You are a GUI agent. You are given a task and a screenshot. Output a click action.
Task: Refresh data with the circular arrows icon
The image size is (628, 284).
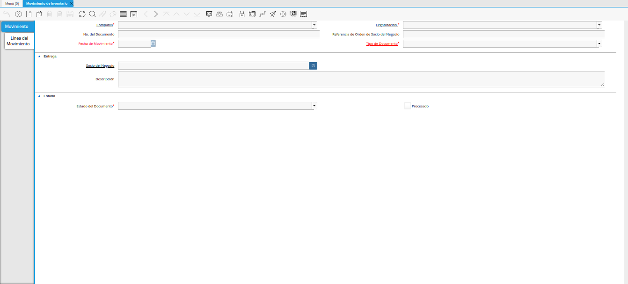pyautogui.click(x=82, y=14)
